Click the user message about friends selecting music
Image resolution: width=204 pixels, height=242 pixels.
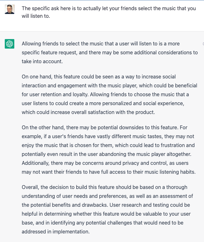tap(109, 12)
